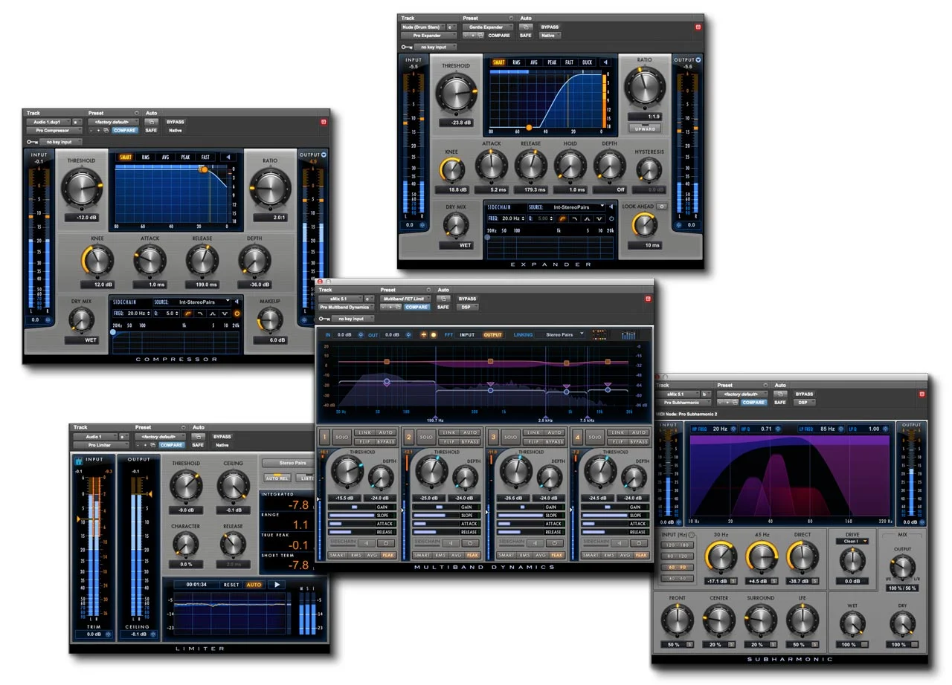
Task: Toggle BYPASS on band 2 of Multiband Dynamics
Action: [470, 441]
